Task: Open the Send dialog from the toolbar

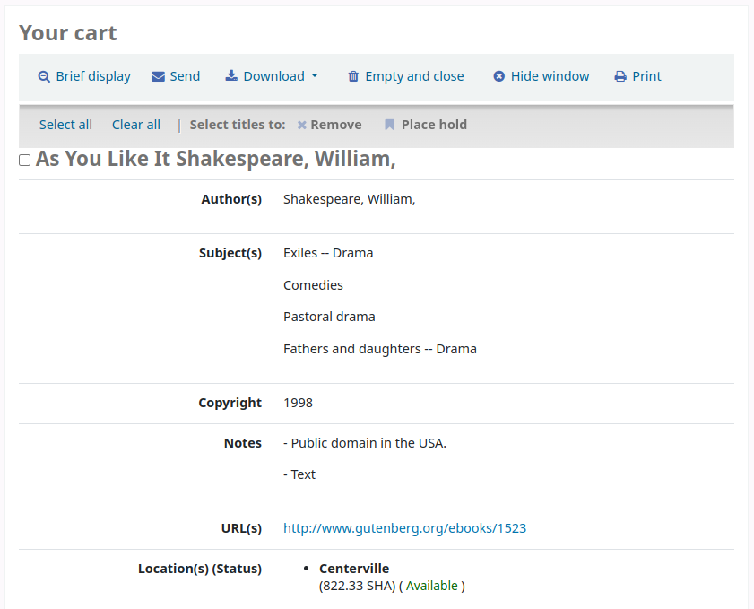Action: click(176, 76)
